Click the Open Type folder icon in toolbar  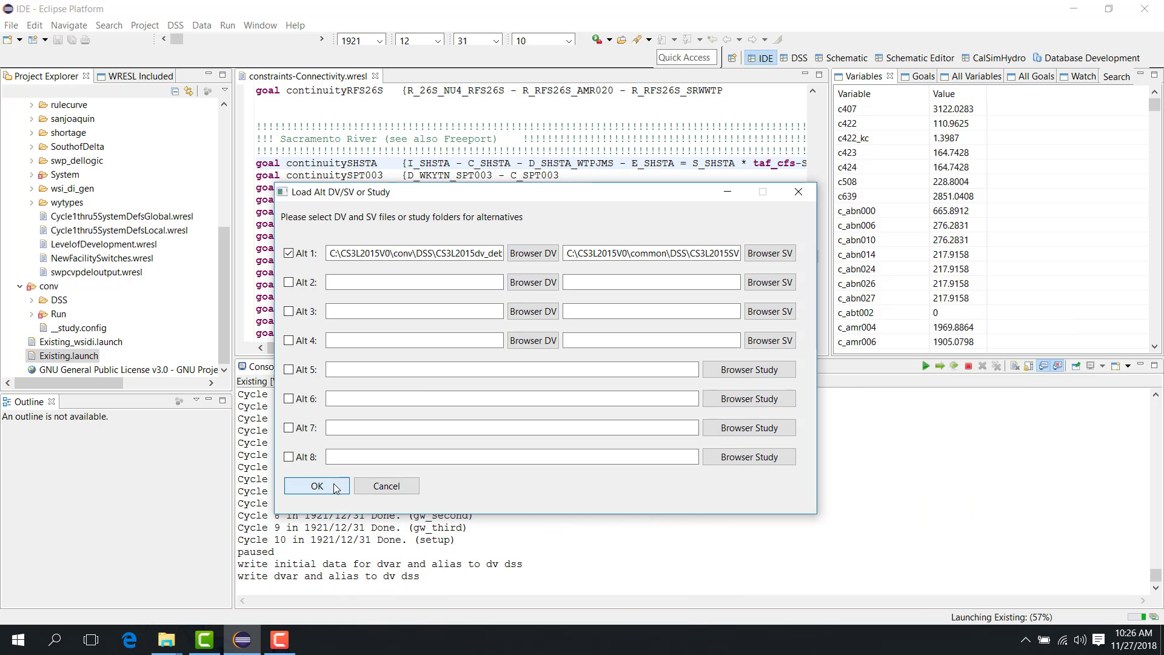621,39
